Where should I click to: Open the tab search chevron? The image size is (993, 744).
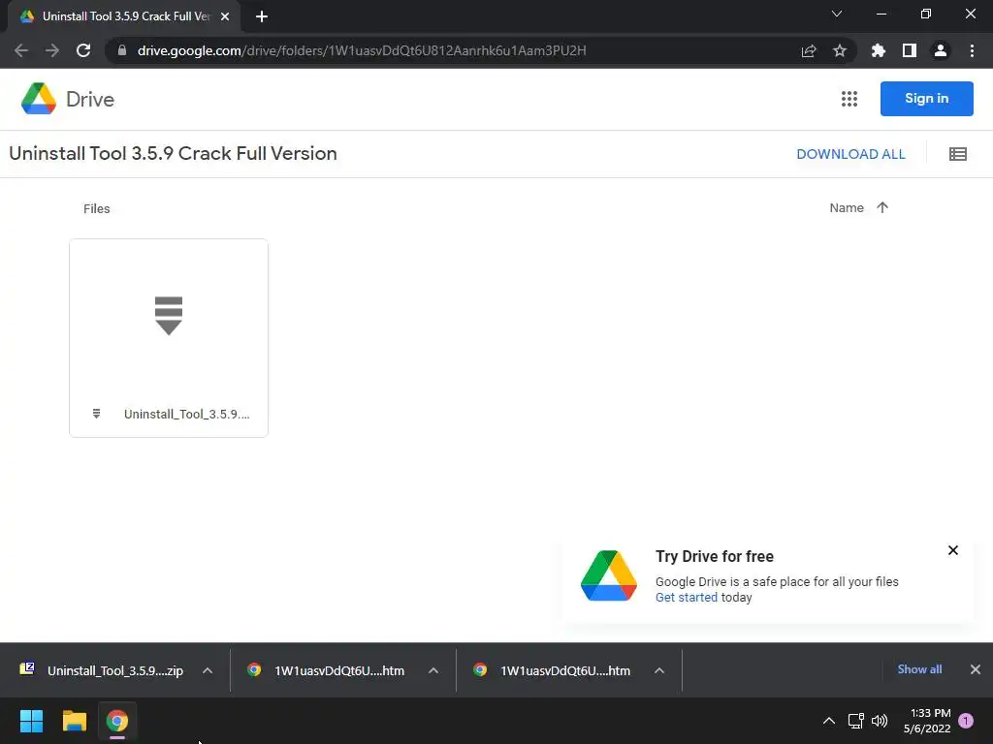click(837, 14)
